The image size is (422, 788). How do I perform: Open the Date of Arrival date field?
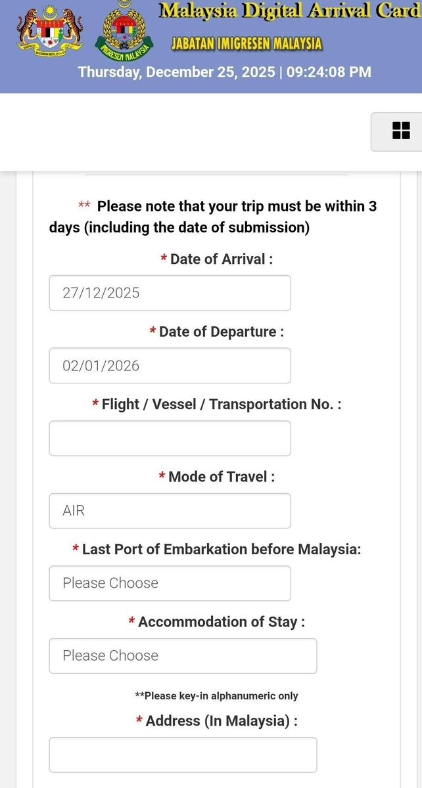pyautogui.click(x=170, y=293)
